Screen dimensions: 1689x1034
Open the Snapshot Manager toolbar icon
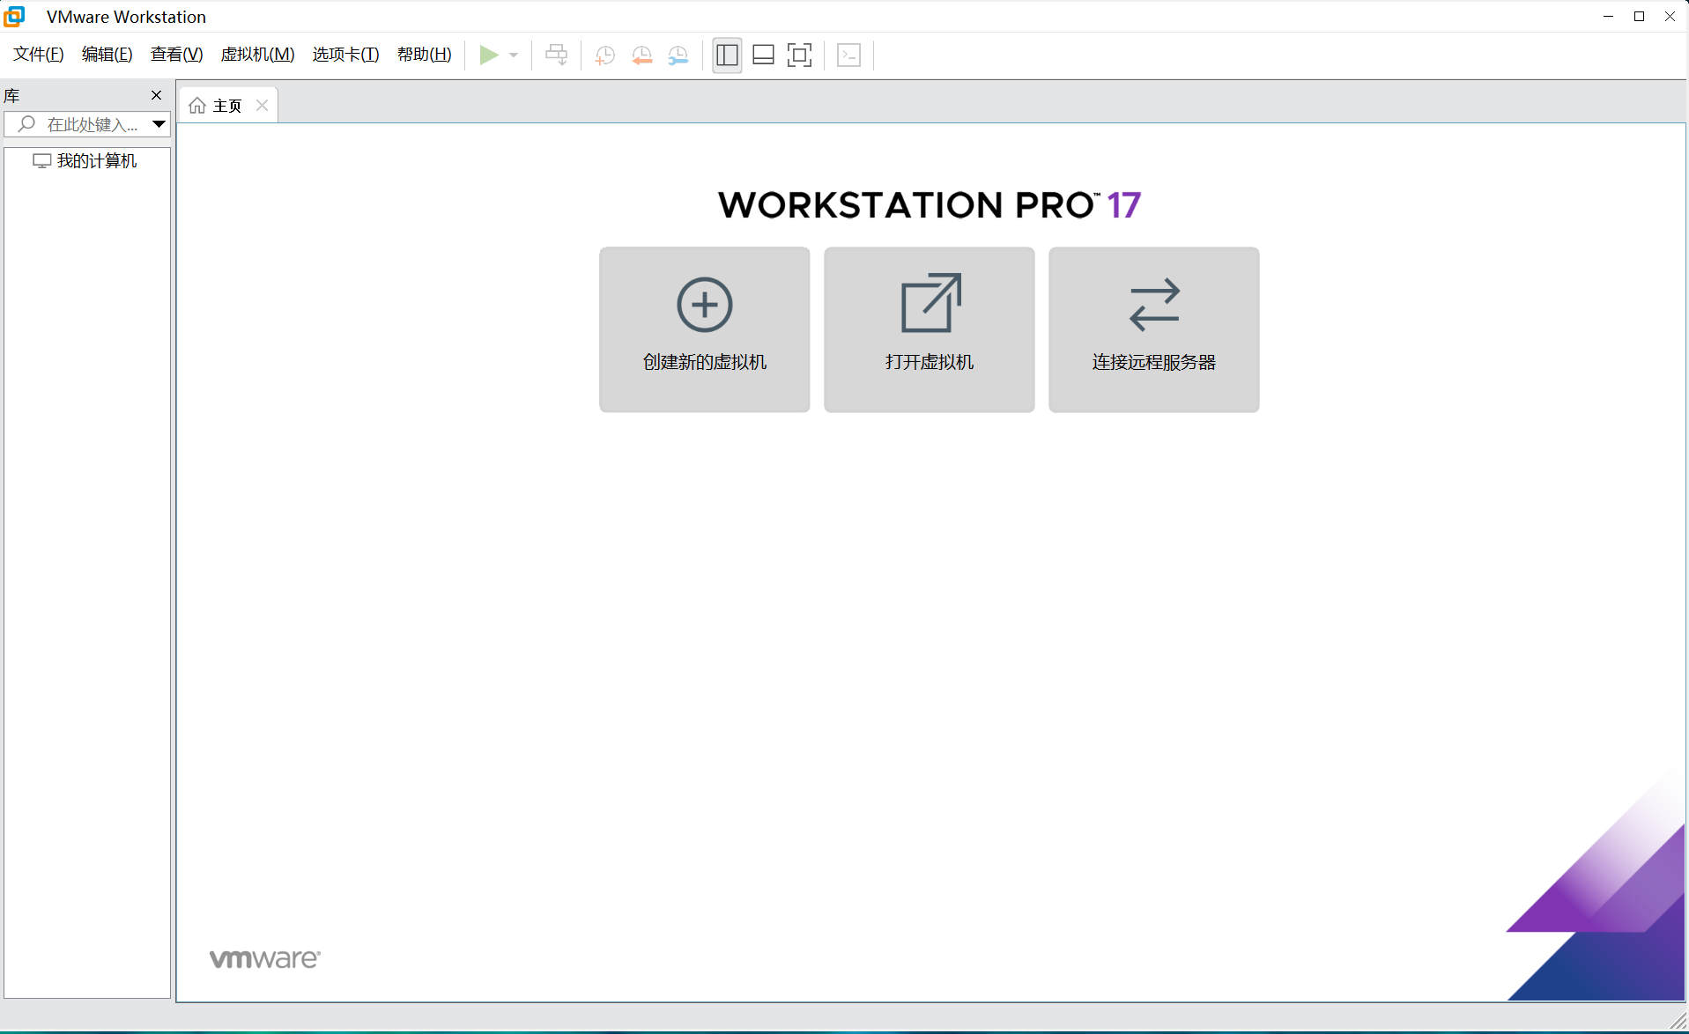point(678,55)
